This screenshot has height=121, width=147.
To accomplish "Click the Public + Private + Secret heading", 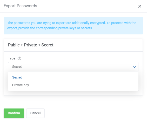I will pyautogui.click(x=31, y=45).
